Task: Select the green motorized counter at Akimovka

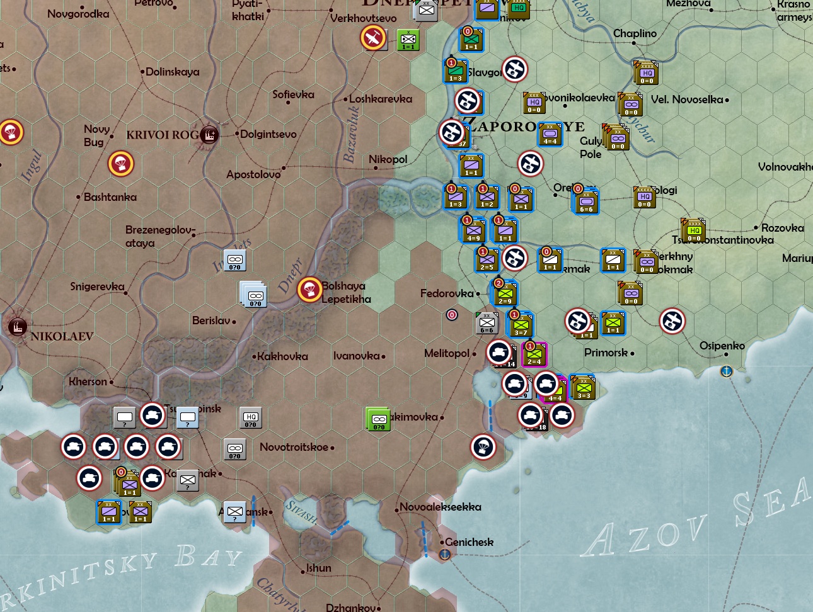Action: point(378,419)
